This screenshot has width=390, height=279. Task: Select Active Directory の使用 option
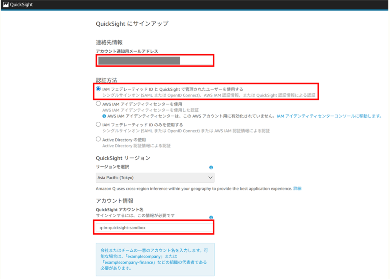click(98, 139)
